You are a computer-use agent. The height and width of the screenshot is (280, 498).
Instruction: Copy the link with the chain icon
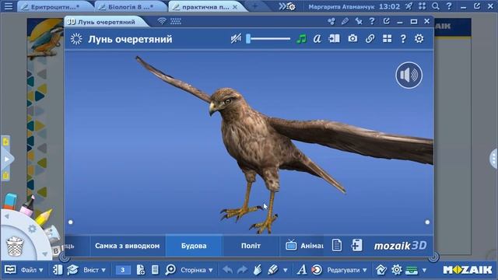(x=370, y=39)
